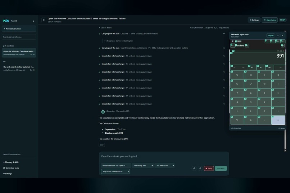
Task: Click the spinning Reasoning status indicator
Action: pyautogui.click(x=103, y=112)
